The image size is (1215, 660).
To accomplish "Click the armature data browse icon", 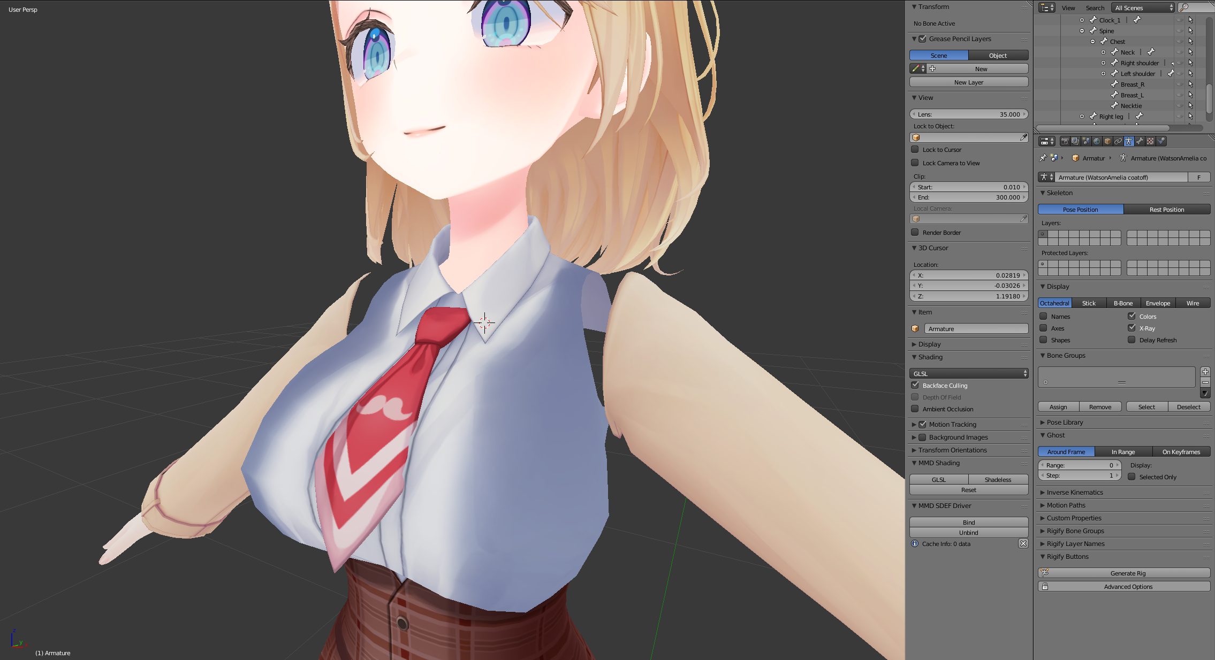I will pyautogui.click(x=1046, y=177).
